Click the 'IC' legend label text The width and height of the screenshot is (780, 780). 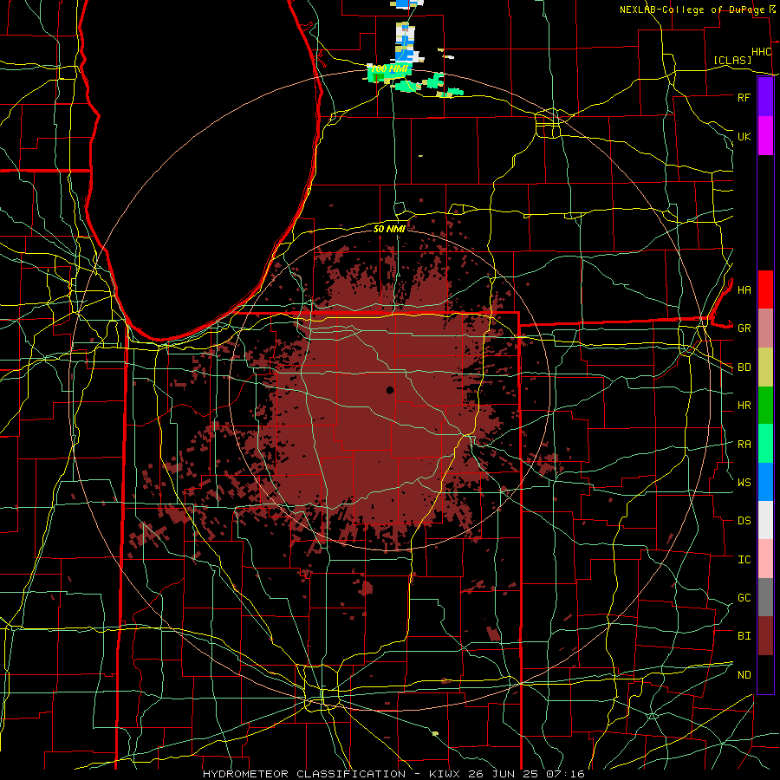(x=744, y=560)
